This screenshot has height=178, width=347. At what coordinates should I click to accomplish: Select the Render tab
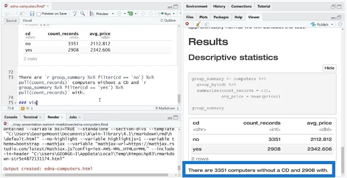coord(53,117)
